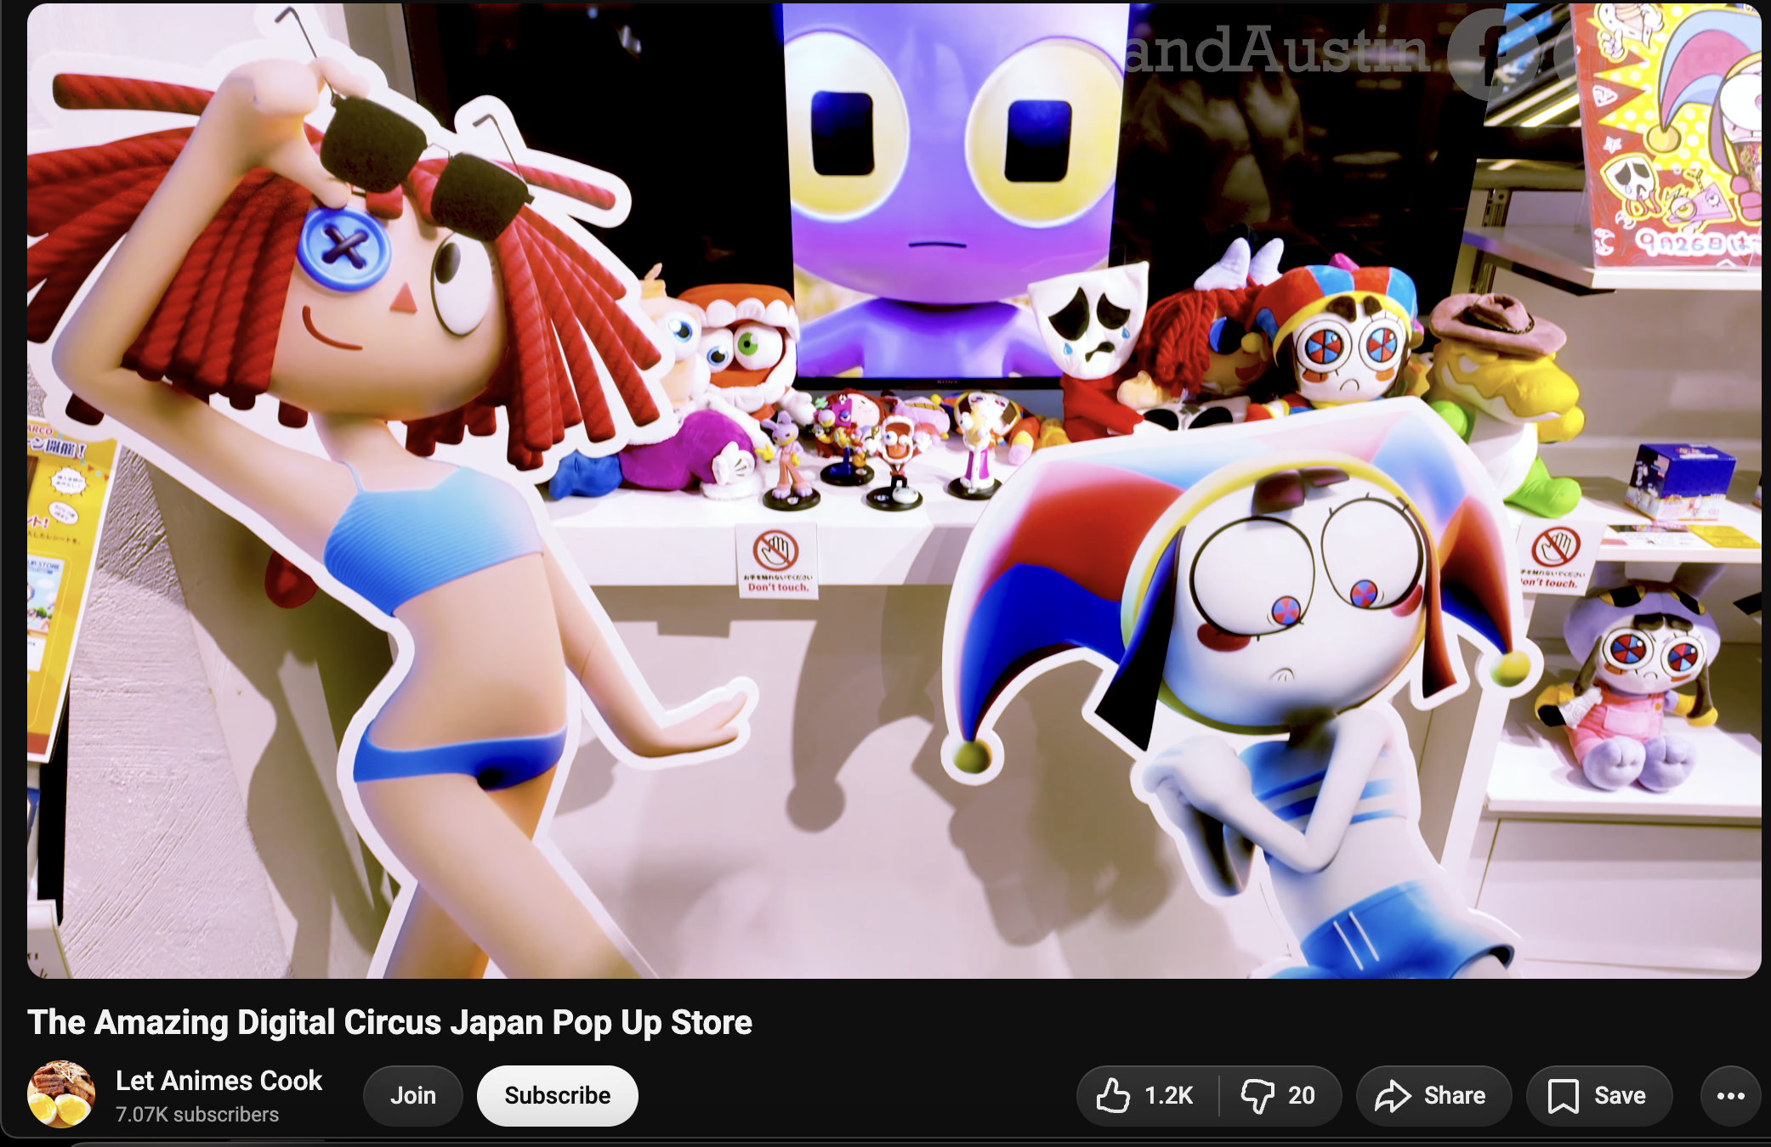The image size is (1771, 1147).
Task: Click the Let Animes Cook channel avatar
Action: point(60,1094)
